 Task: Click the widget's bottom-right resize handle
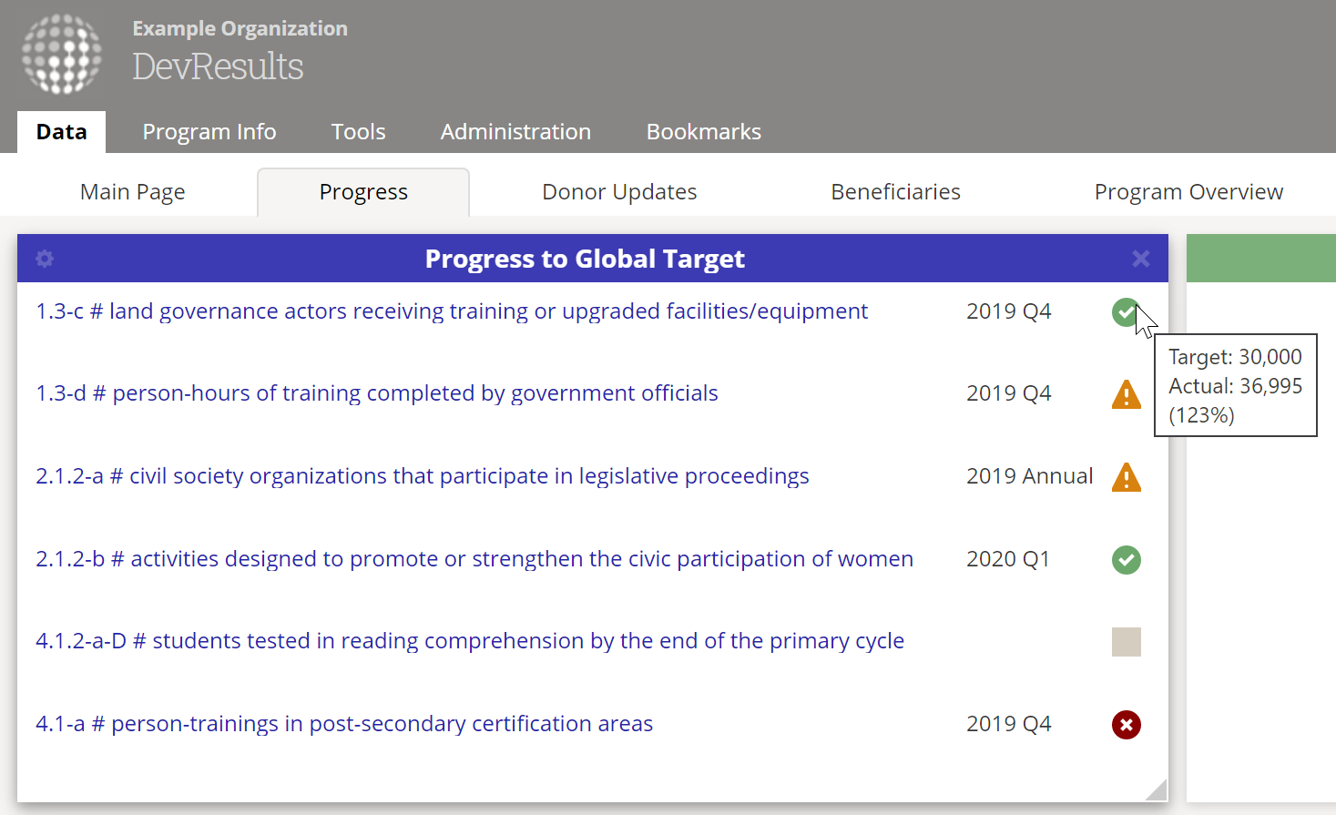pyautogui.click(x=1157, y=790)
